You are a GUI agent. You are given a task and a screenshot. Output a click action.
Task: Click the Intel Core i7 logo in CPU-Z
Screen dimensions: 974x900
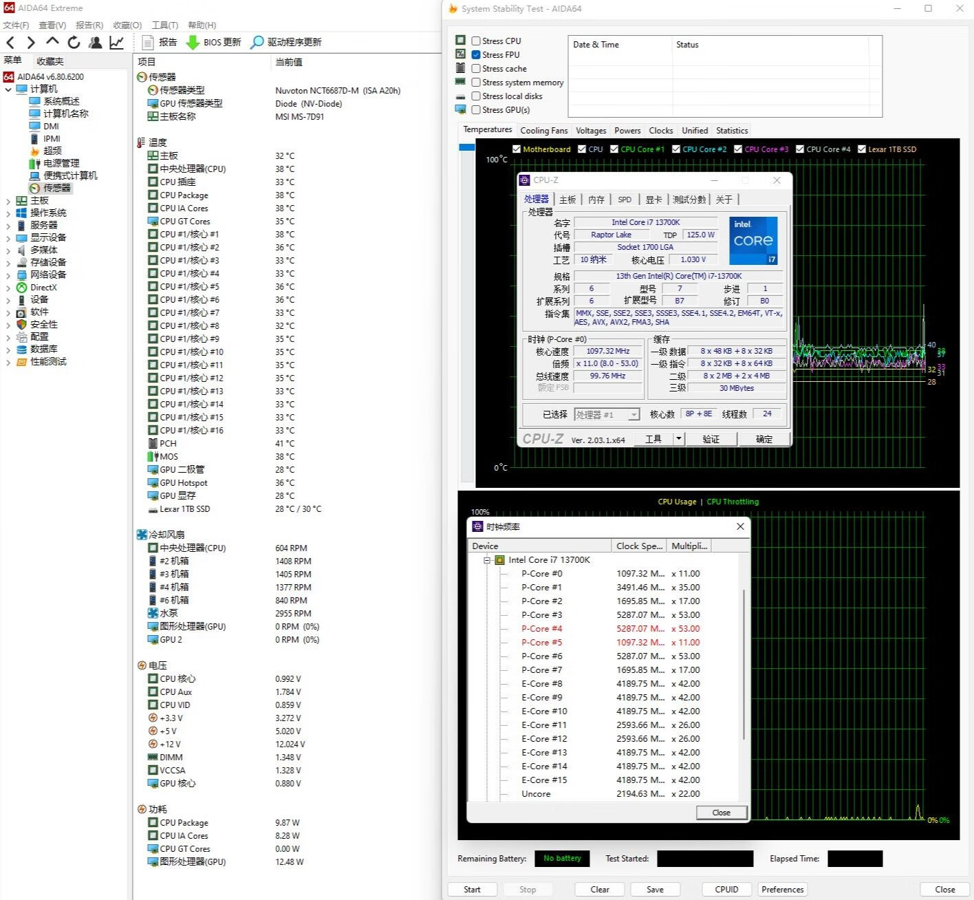(x=753, y=240)
